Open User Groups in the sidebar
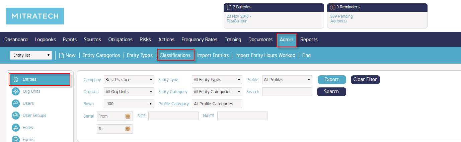Screen dimensions: 461x142 pos(34,116)
